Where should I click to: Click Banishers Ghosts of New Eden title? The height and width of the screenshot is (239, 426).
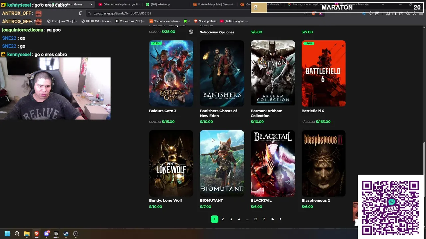(x=218, y=113)
